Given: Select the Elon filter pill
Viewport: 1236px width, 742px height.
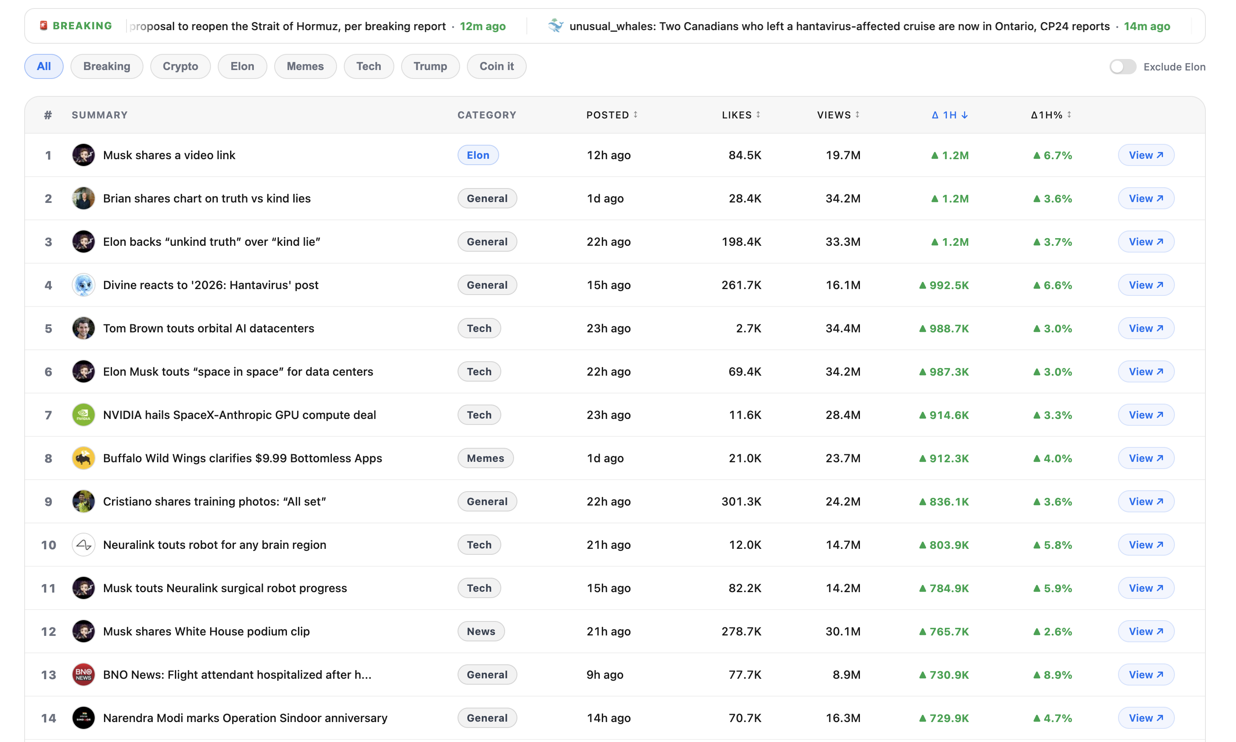Looking at the screenshot, I should [242, 67].
